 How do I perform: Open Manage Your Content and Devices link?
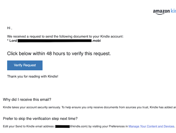151,127
